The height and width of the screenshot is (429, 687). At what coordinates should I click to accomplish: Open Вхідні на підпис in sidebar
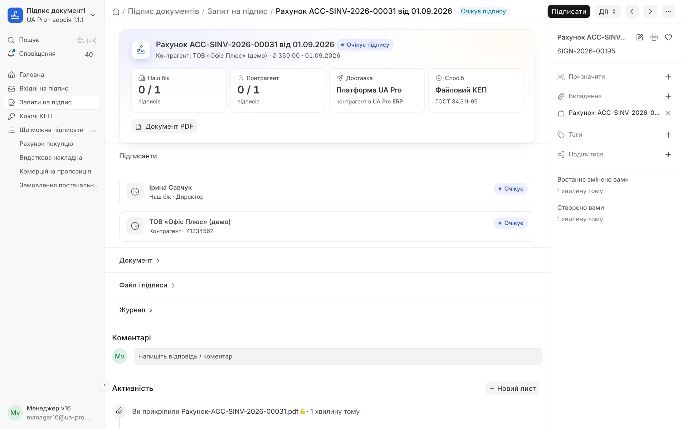52,89
